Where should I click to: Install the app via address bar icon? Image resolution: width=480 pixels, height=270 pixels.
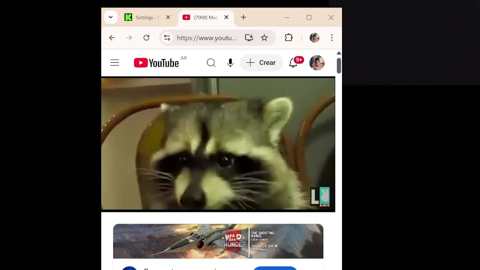pyautogui.click(x=249, y=37)
